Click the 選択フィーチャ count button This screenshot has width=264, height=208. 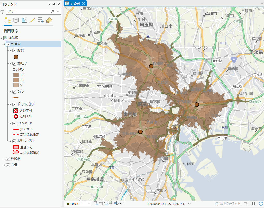point(228,204)
